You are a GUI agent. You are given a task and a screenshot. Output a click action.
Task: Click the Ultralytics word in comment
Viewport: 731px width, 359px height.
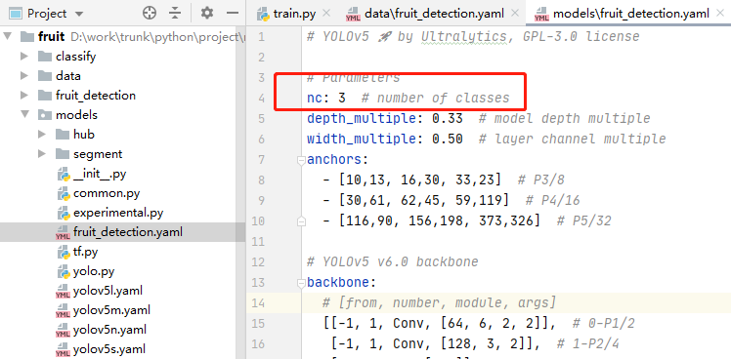(463, 36)
